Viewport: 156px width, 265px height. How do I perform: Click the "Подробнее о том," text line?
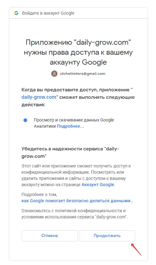coord(39,194)
